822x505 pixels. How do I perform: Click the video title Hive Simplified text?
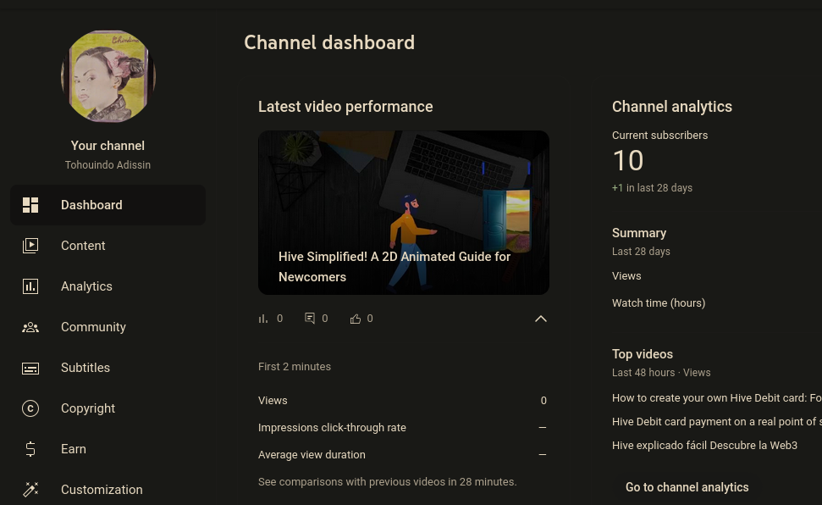coord(394,267)
